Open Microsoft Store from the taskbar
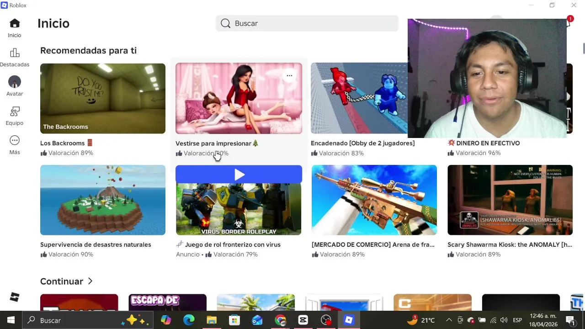Image resolution: width=585 pixels, height=329 pixels. pos(234,320)
